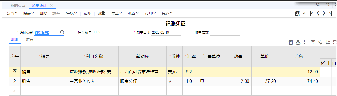This screenshot has width=337, height=96.
Task: Click the 江西真可爱布娃娃有 auxiliary cell
Action: (143, 72)
